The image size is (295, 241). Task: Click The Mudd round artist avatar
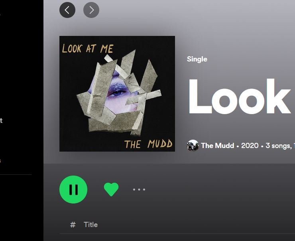(193, 145)
